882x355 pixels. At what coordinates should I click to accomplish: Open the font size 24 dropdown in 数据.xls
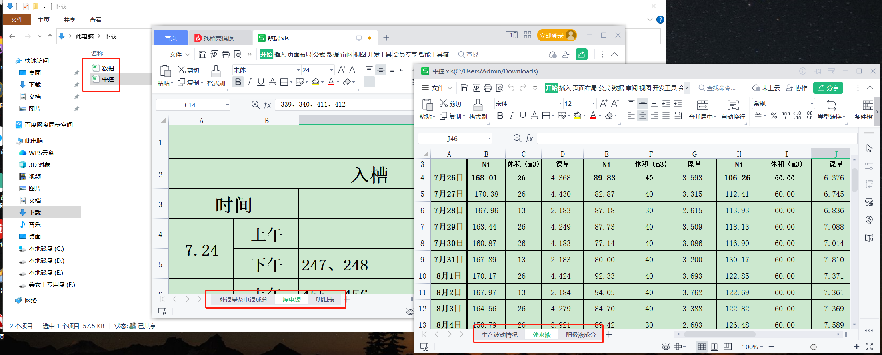click(331, 70)
